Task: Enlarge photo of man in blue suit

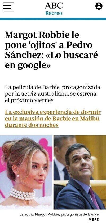Action: (80, 172)
